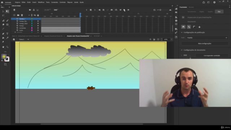Select the Classic Brush tool
Viewport: 231px width, 130px height.
(7, 21)
